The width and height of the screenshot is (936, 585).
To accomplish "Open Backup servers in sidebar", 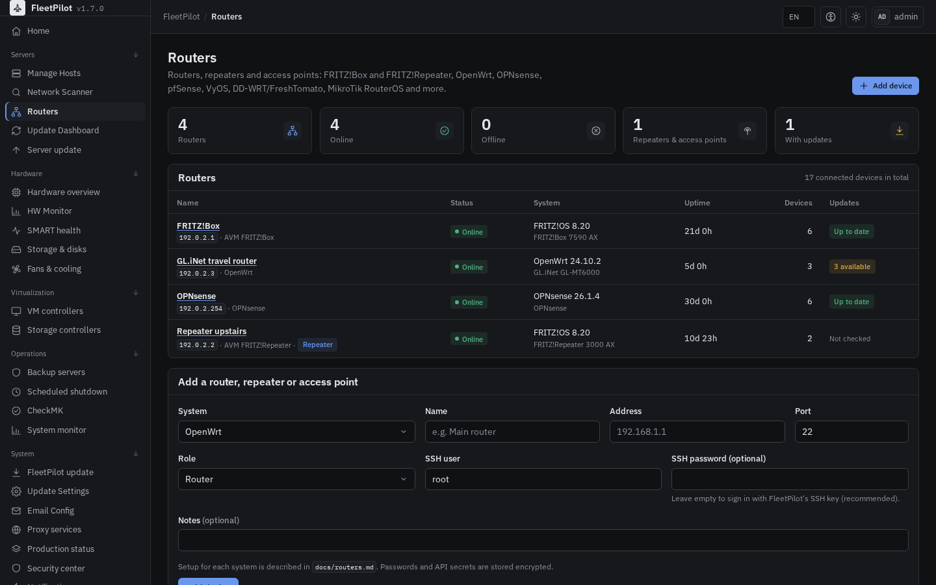I will pyautogui.click(x=75, y=372).
